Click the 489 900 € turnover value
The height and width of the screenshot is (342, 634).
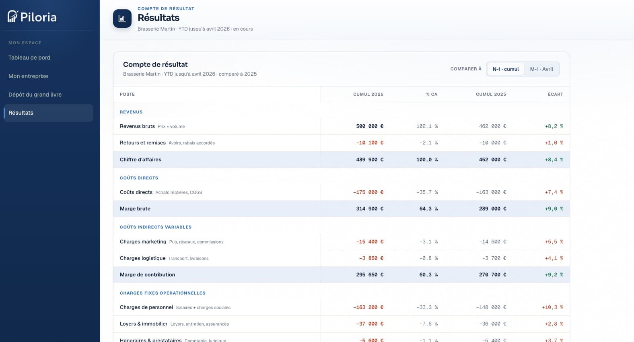370,160
